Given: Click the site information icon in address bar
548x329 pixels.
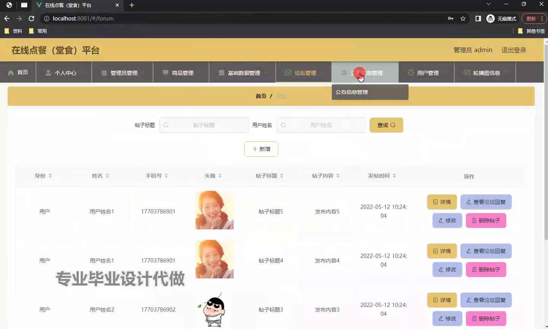Looking at the screenshot, I should pos(46,18).
